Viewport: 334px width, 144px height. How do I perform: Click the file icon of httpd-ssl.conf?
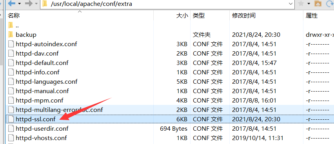[11, 119]
